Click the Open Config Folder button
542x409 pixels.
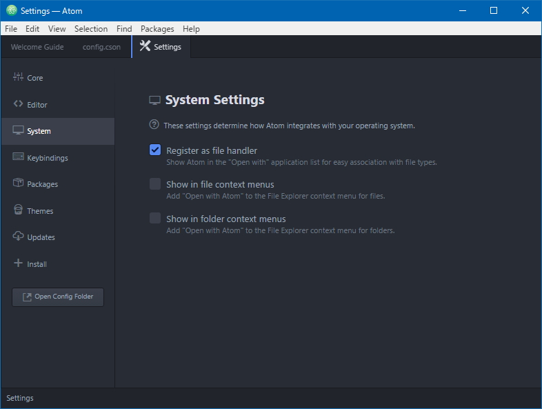[x=58, y=297]
